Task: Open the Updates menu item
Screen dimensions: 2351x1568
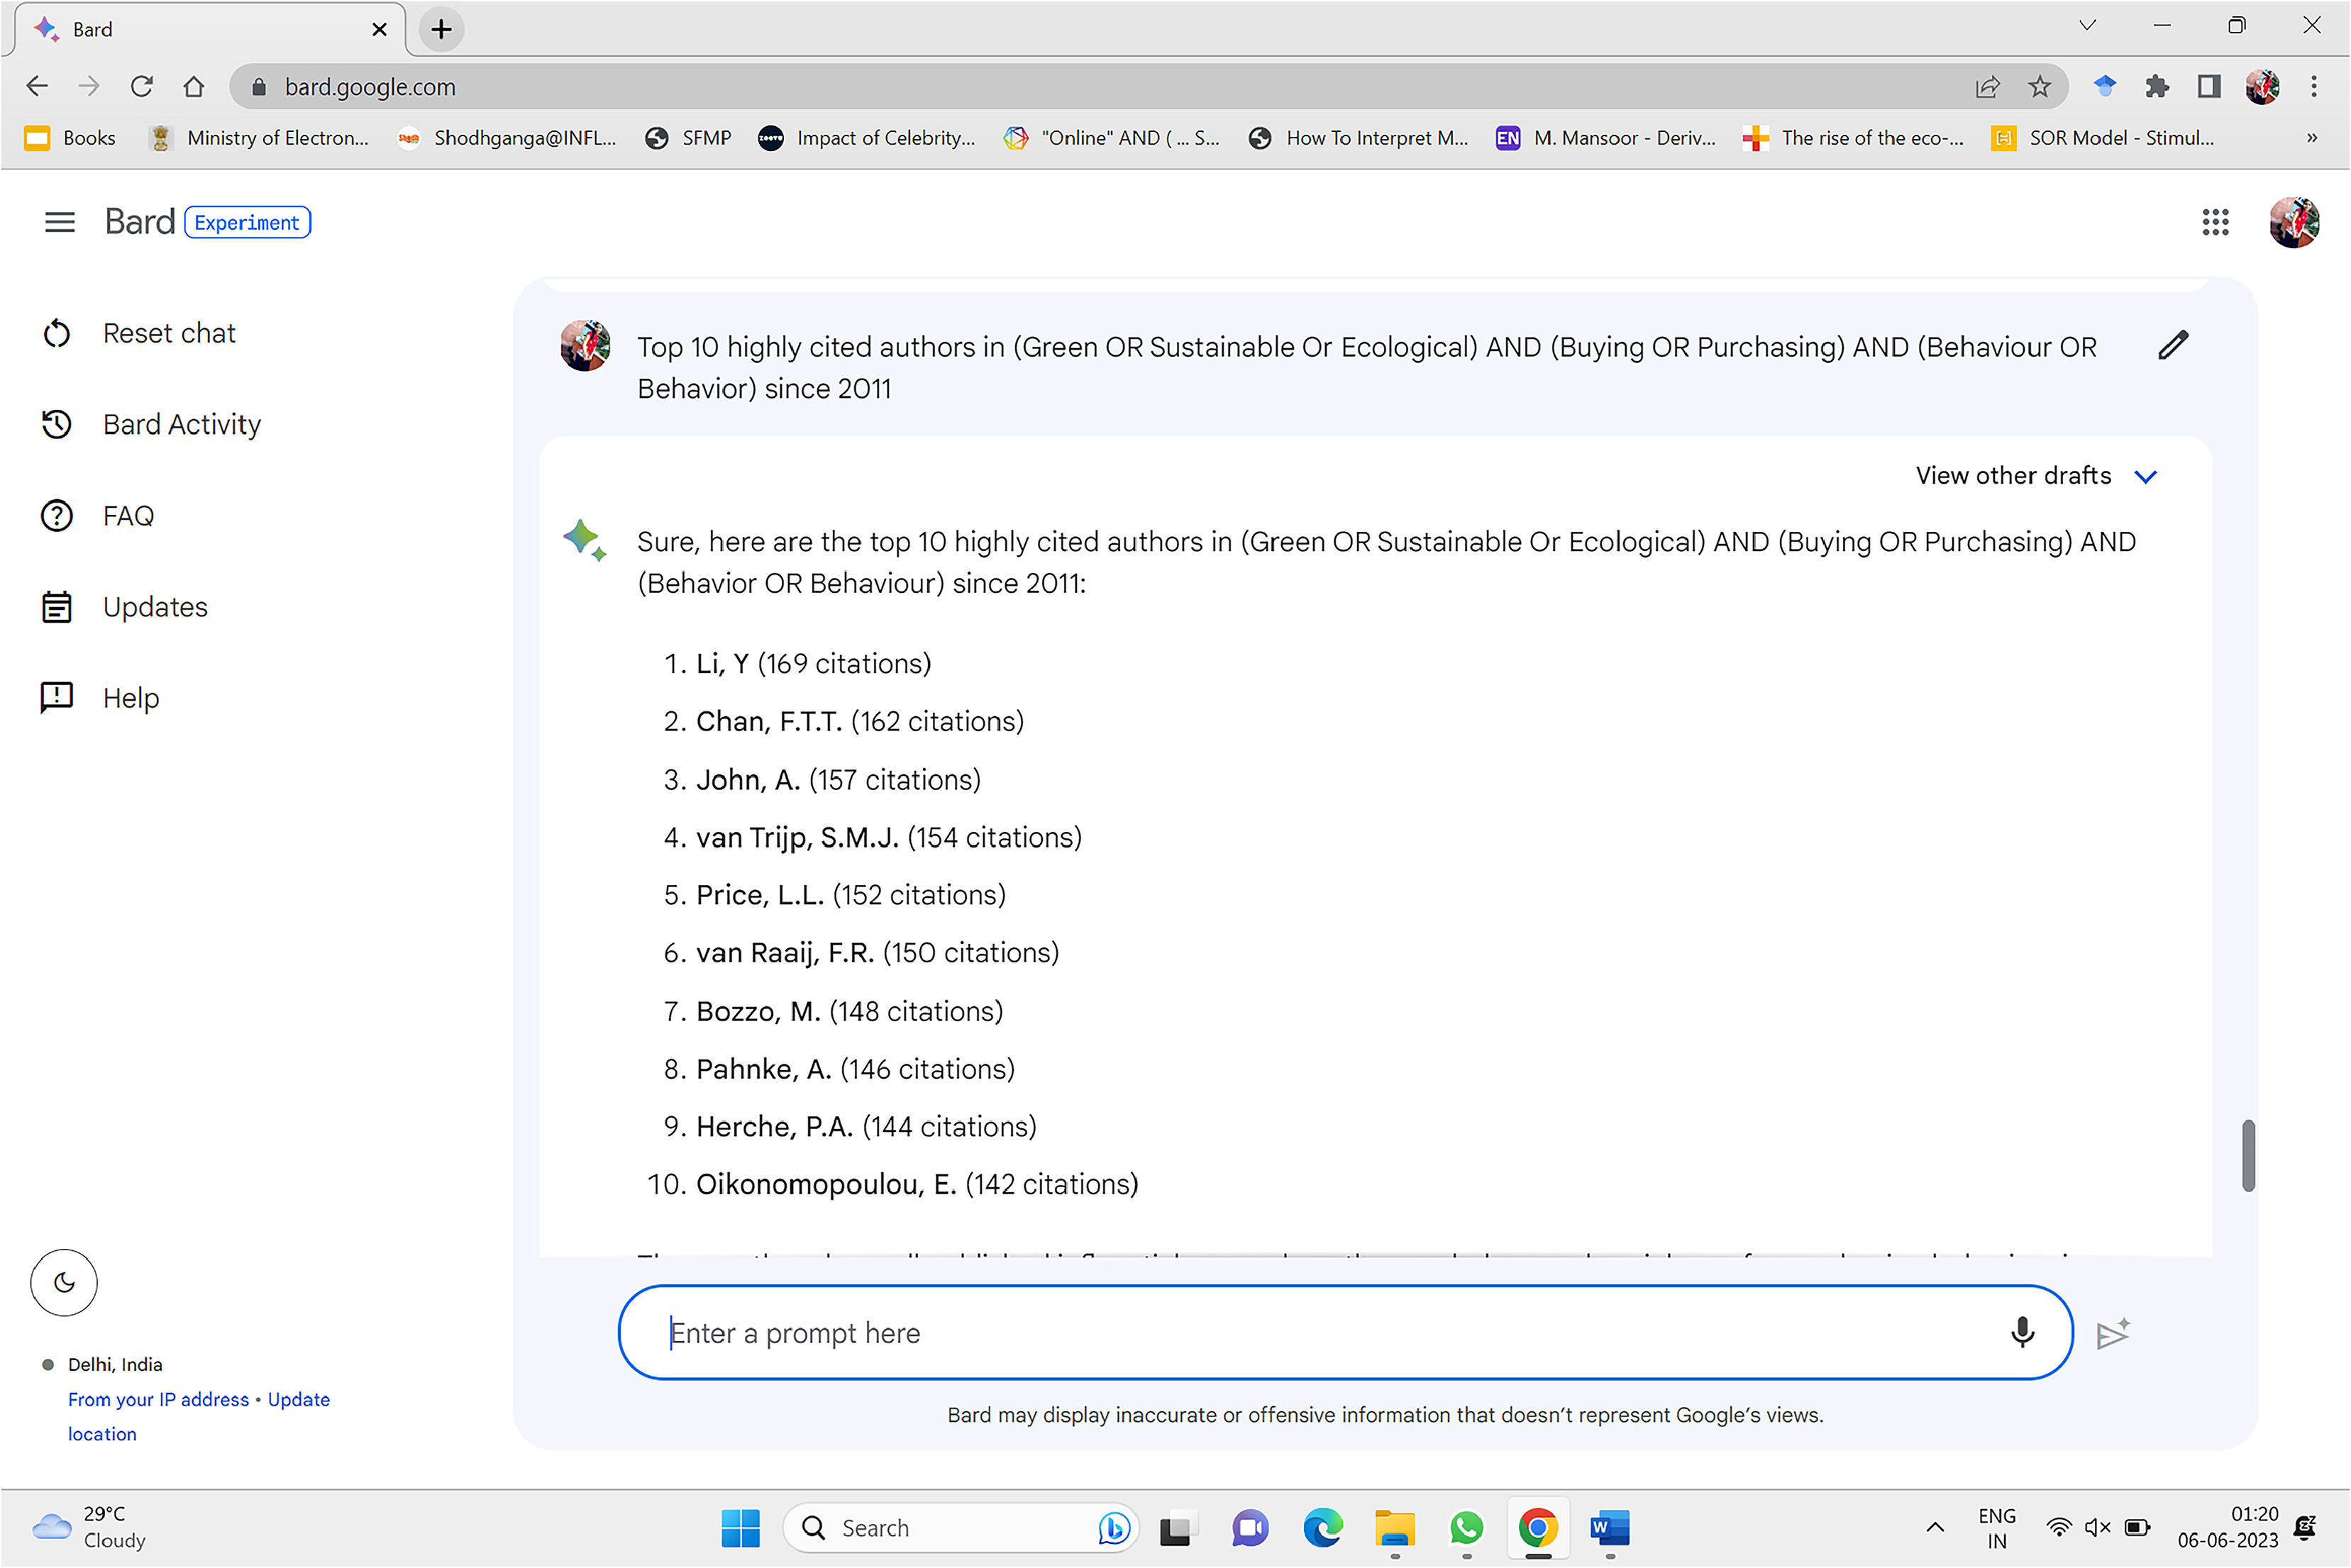Action: [155, 607]
